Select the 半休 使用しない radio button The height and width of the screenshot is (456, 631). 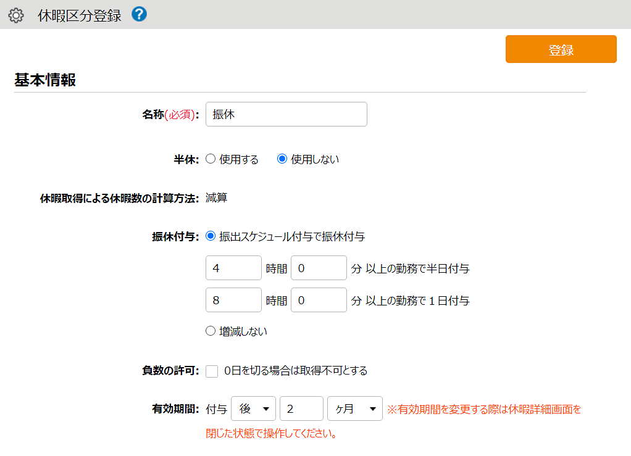point(282,159)
